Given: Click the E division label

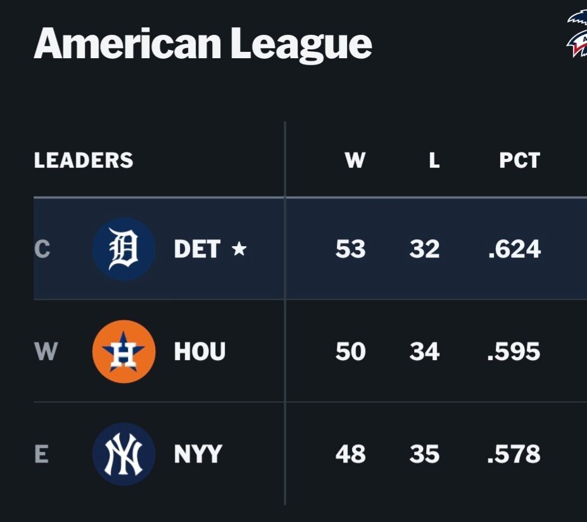Looking at the screenshot, I should [x=41, y=454].
